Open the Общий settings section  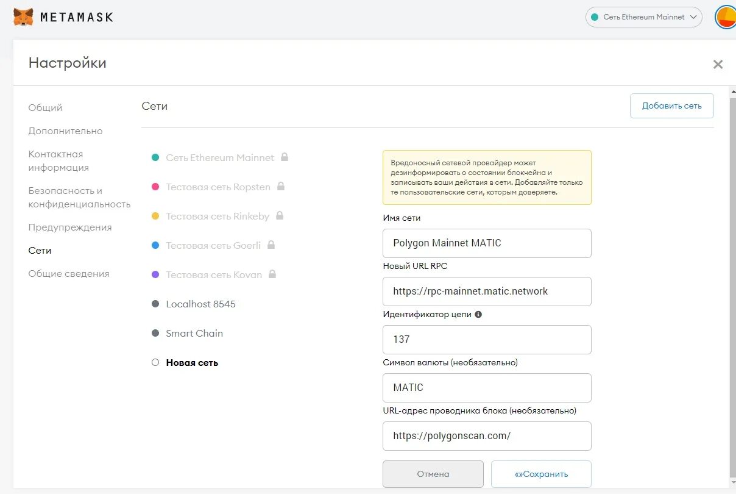point(45,107)
